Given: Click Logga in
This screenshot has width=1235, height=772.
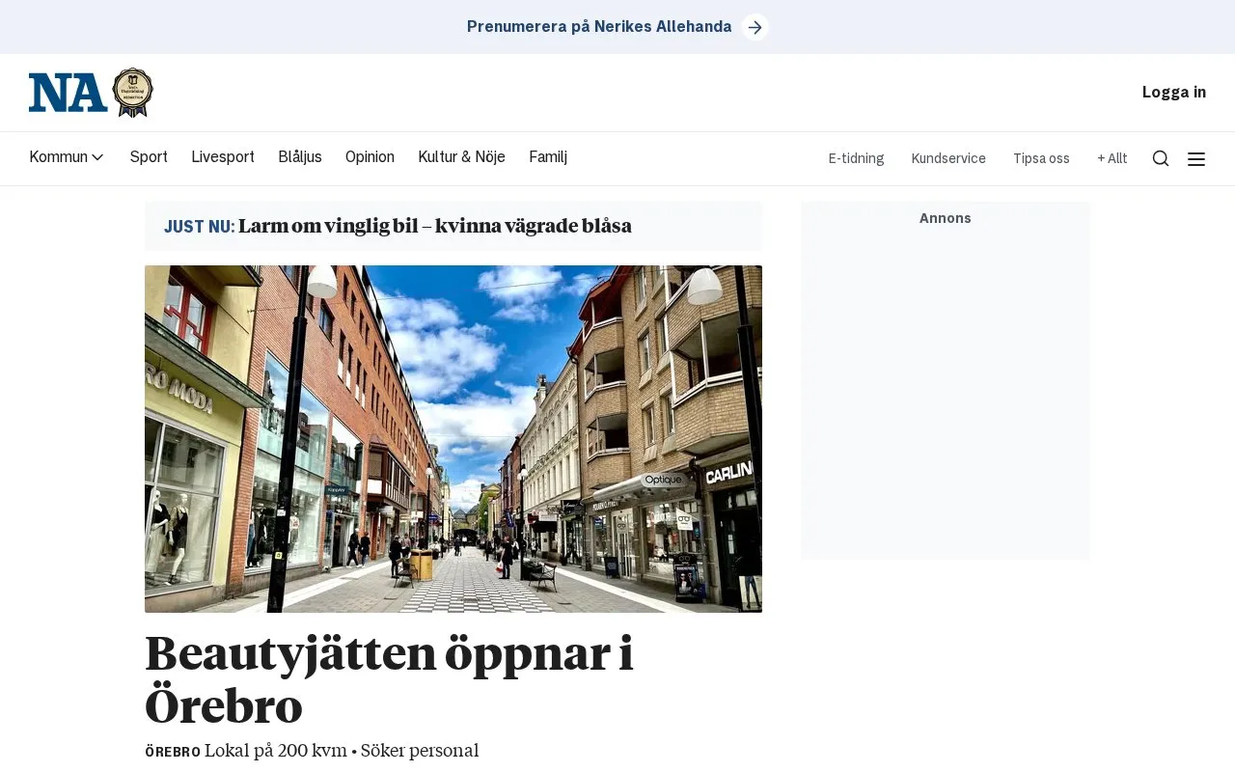Looking at the screenshot, I should tap(1174, 93).
